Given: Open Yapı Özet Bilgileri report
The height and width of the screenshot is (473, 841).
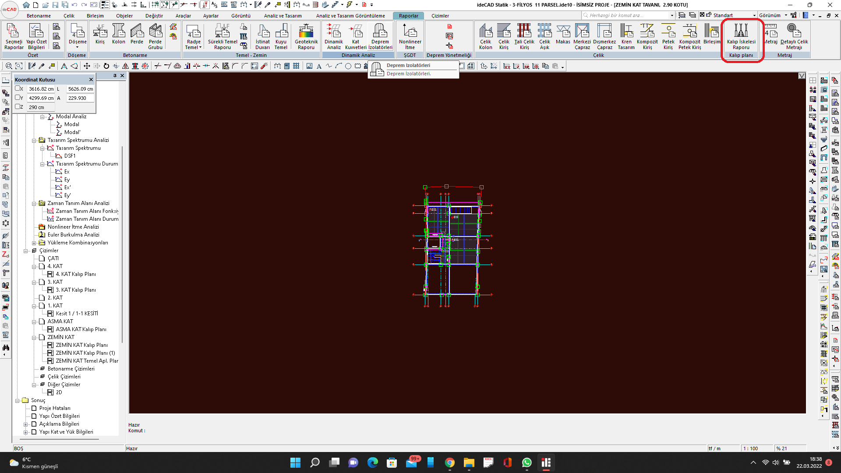Looking at the screenshot, I should (x=36, y=36).
